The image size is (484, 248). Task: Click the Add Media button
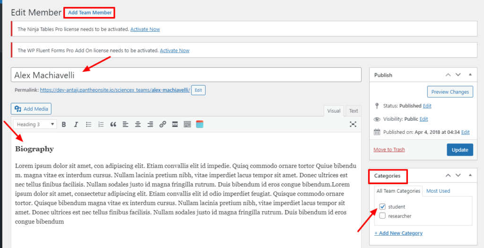click(31, 109)
